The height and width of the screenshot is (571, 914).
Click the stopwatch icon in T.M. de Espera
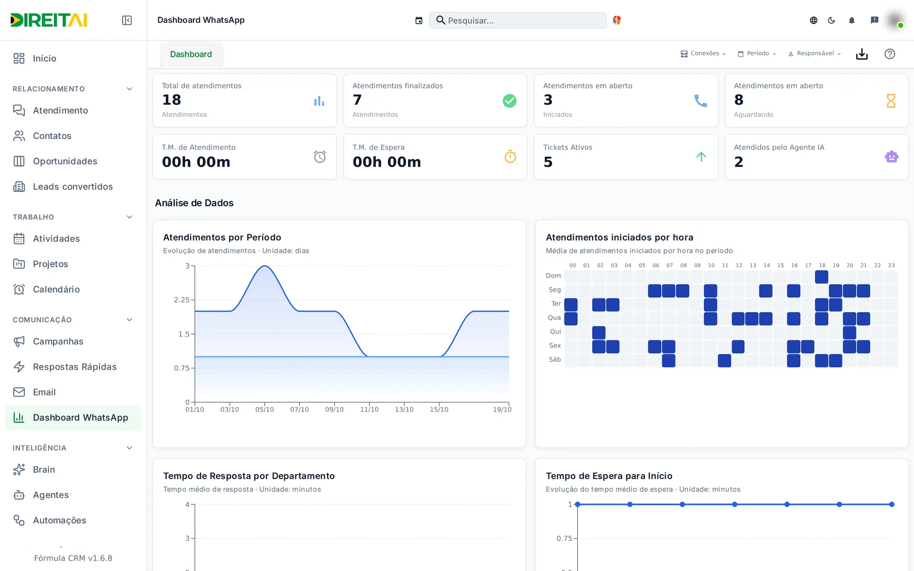pos(510,157)
